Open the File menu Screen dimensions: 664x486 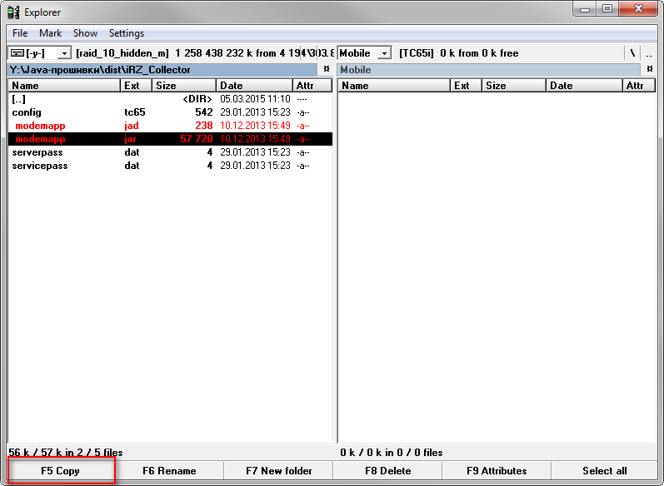20,33
